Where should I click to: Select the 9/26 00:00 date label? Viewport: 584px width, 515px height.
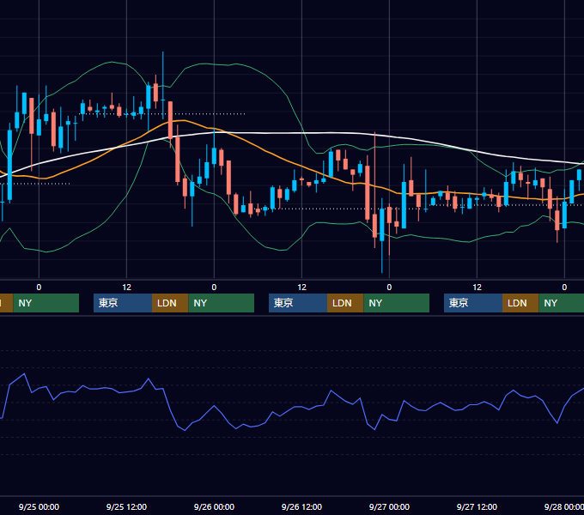tap(214, 506)
